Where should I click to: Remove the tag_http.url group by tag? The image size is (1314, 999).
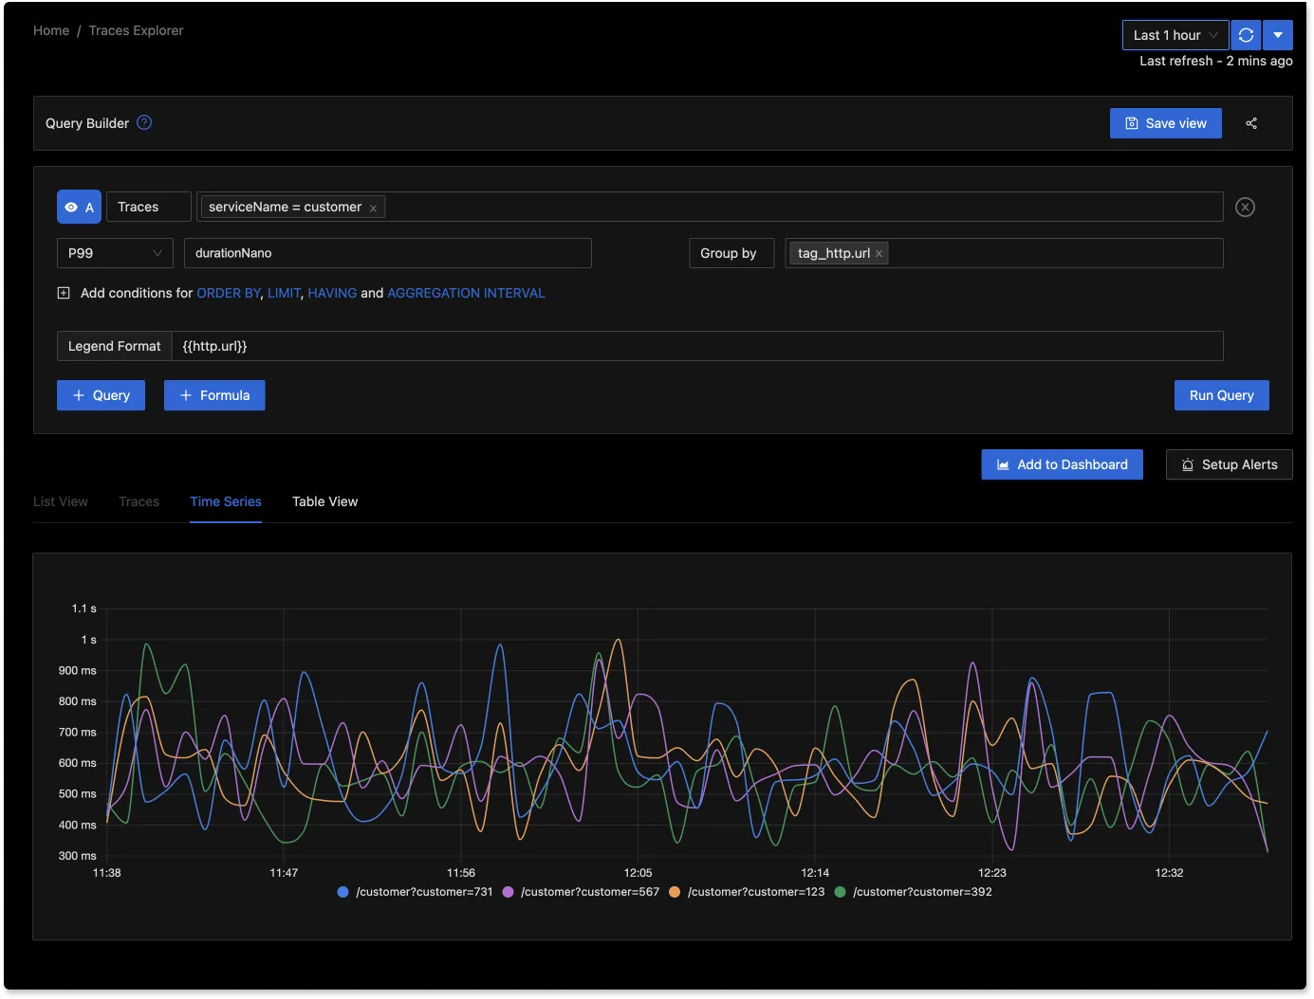(879, 254)
